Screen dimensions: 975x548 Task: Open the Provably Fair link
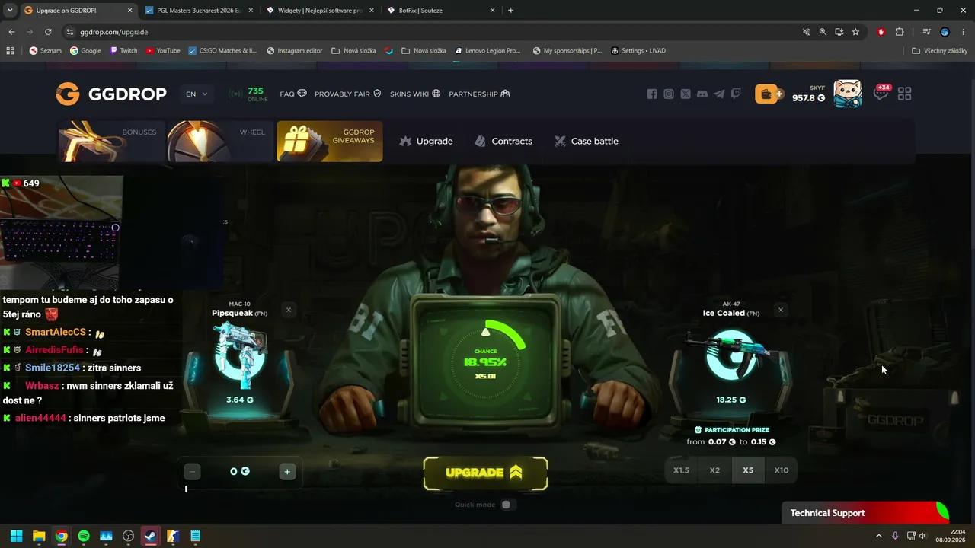coord(348,94)
